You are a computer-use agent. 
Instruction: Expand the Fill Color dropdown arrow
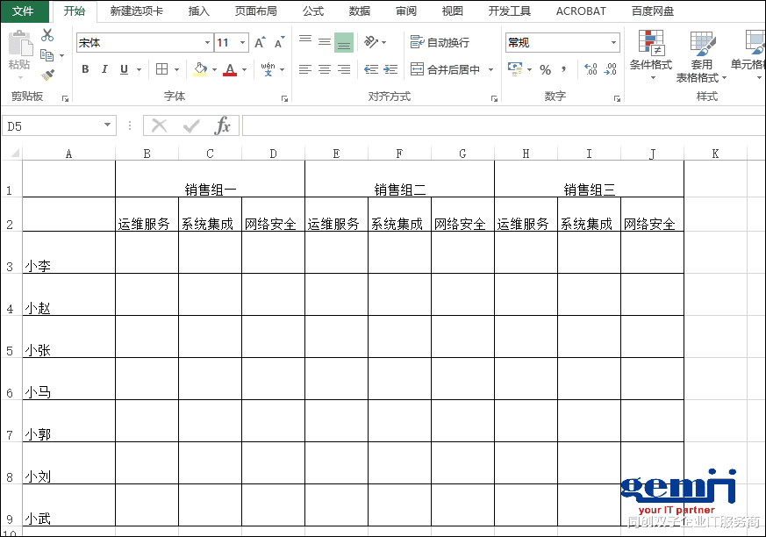tap(215, 69)
